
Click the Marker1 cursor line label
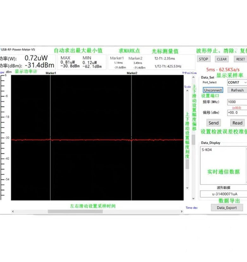point(51,73)
